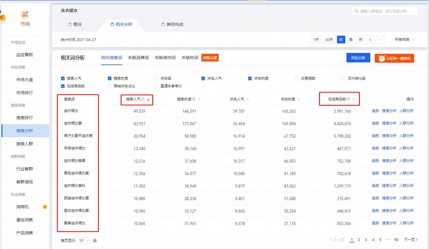Click the 对比分析 button
Screen dimensions: 429x249
(358, 58)
